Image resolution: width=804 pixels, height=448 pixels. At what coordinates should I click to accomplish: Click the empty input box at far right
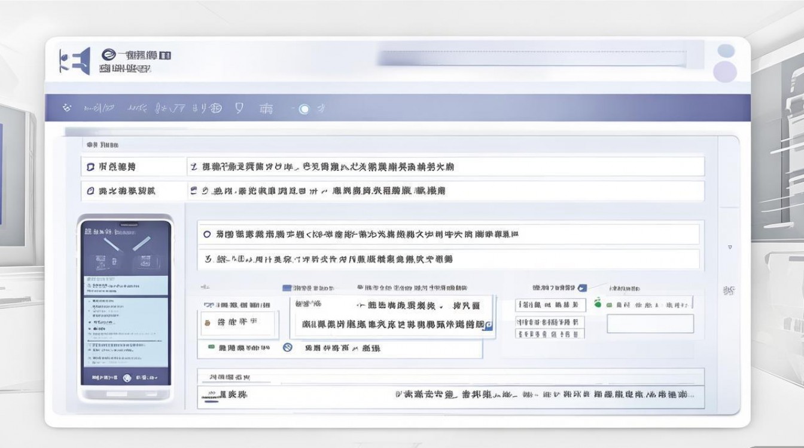(x=650, y=324)
